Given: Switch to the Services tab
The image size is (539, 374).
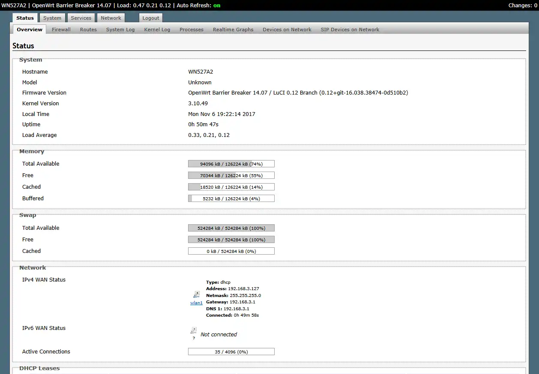Looking at the screenshot, I should tap(81, 18).
